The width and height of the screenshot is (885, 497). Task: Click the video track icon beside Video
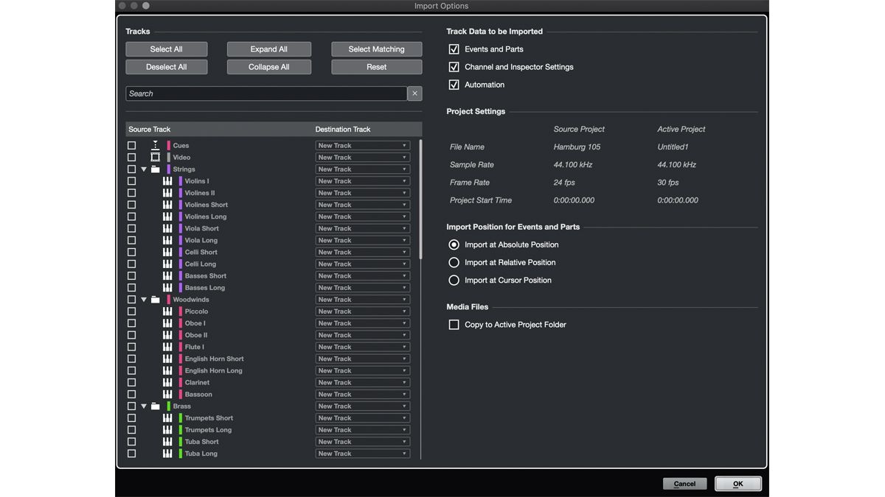pos(155,157)
